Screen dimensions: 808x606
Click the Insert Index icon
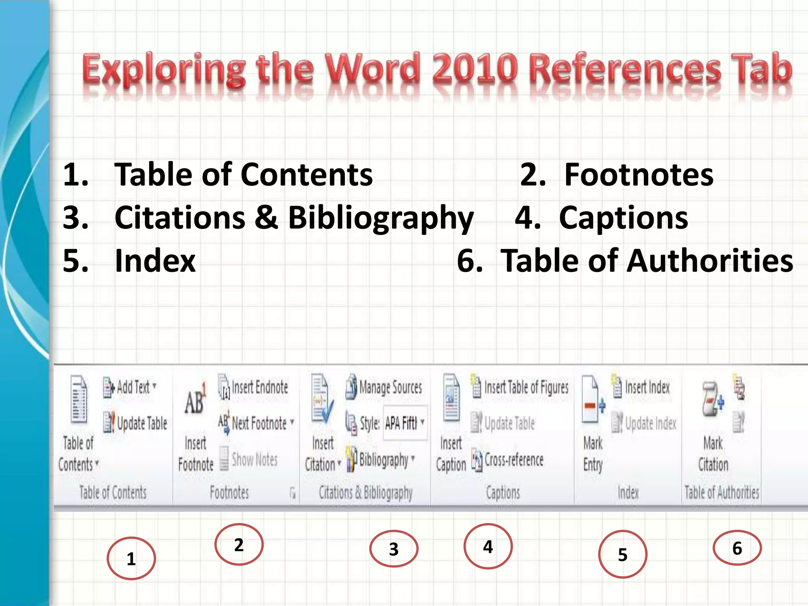617,386
